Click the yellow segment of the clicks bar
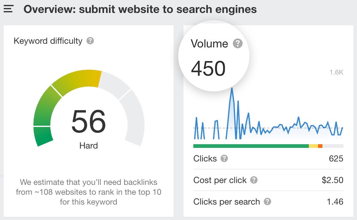This screenshot has height=220, width=357. coord(314,145)
